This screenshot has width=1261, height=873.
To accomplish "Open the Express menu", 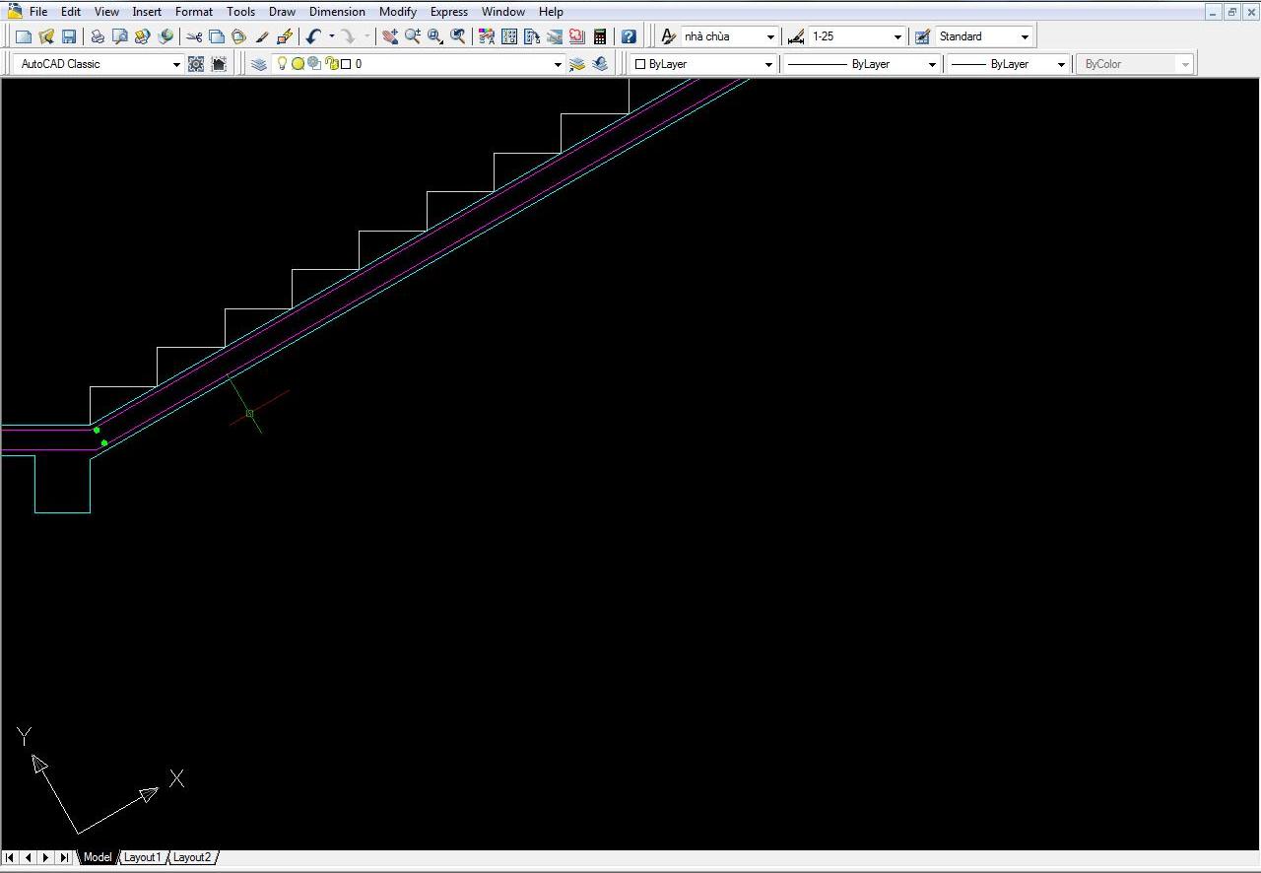I will pos(449,12).
